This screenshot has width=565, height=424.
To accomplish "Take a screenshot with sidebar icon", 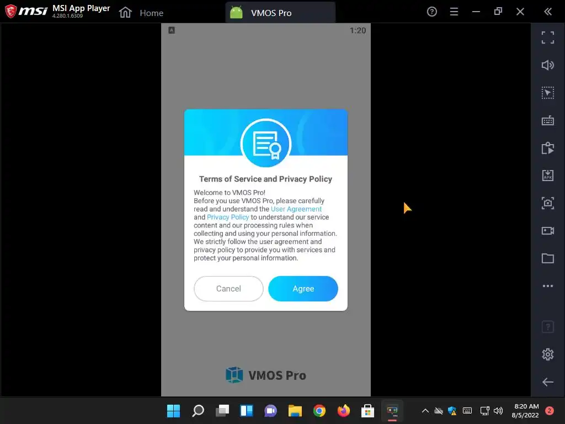I will (x=548, y=203).
